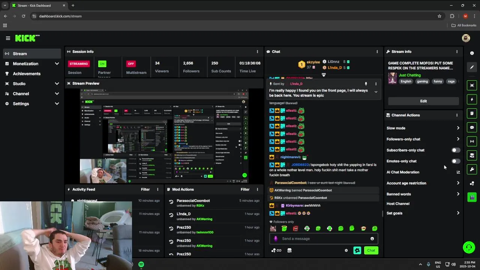The width and height of the screenshot is (480, 270).
Task: Click Spotify icon in Windows taskbar
Action: point(141,264)
